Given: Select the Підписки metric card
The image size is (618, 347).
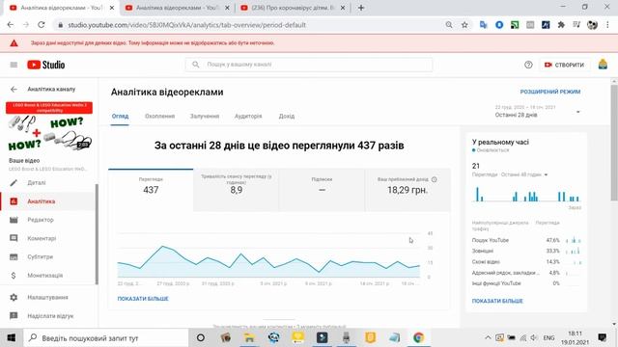Looking at the screenshot, I should (322, 190).
